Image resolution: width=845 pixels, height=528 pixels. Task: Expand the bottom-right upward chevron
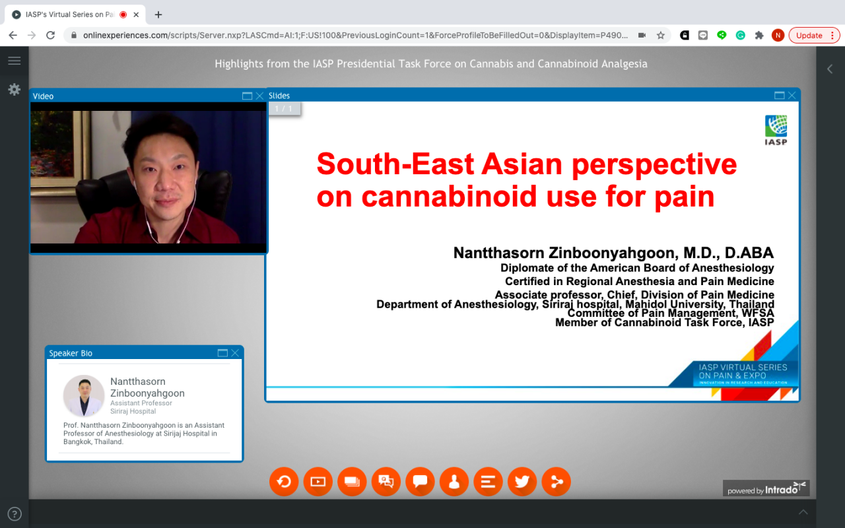pos(803,511)
